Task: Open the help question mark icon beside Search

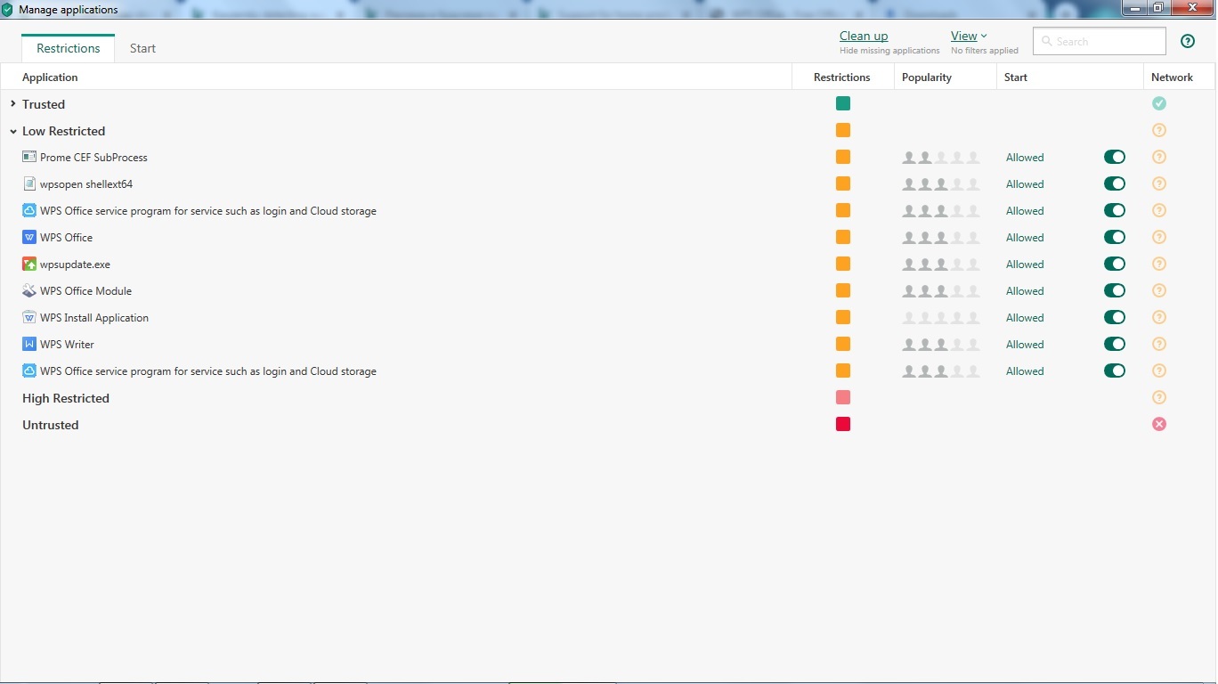Action: pos(1188,41)
